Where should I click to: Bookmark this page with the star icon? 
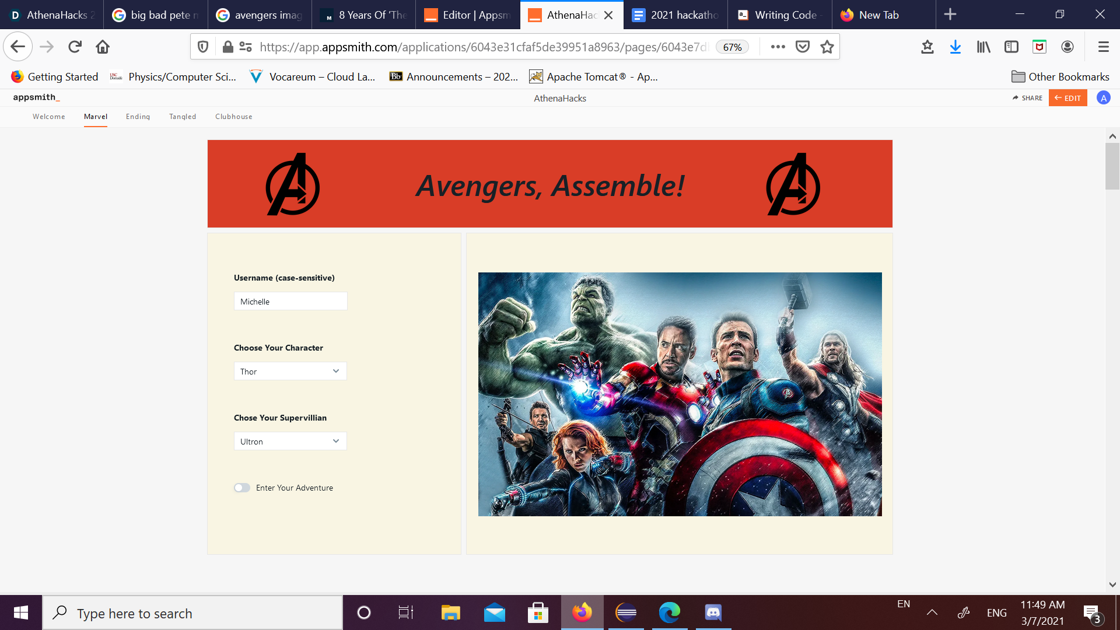827,47
